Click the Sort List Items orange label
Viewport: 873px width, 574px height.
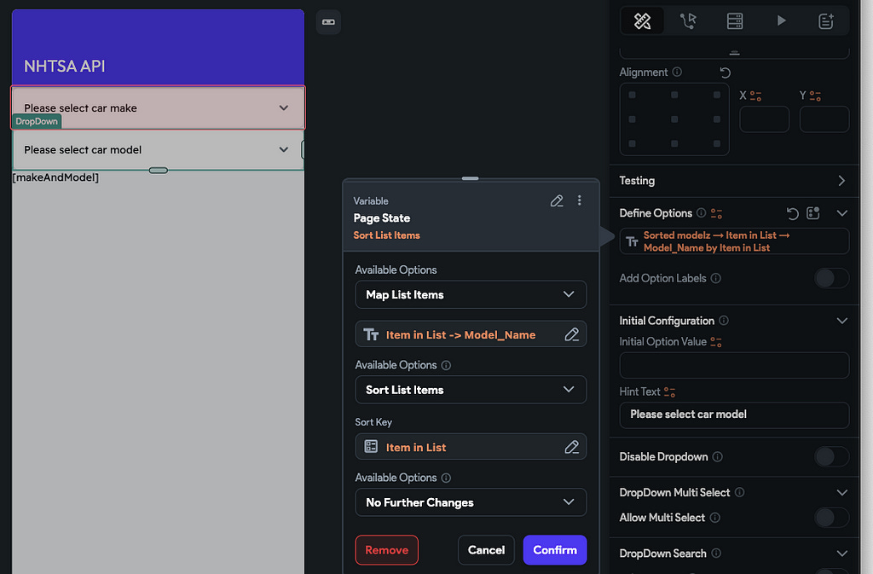(x=386, y=235)
